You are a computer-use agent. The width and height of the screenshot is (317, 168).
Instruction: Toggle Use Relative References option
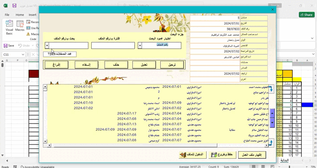point(33,28)
